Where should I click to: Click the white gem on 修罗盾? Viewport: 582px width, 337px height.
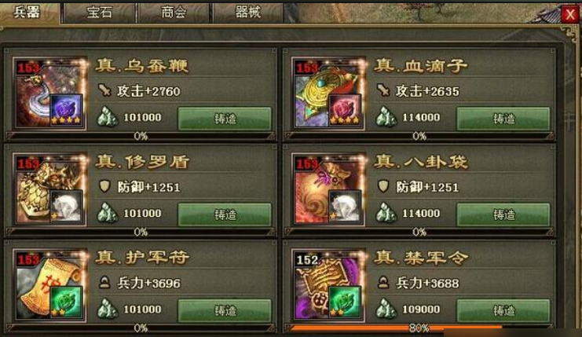click(x=66, y=206)
